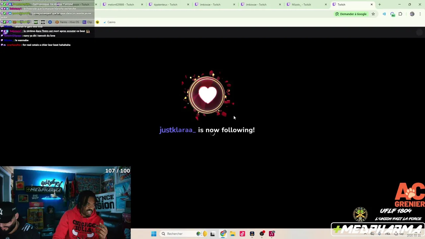The height and width of the screenshot is (239, 425).
Task: Open the dark blue app taskbar icon
Action: point(252,234)
